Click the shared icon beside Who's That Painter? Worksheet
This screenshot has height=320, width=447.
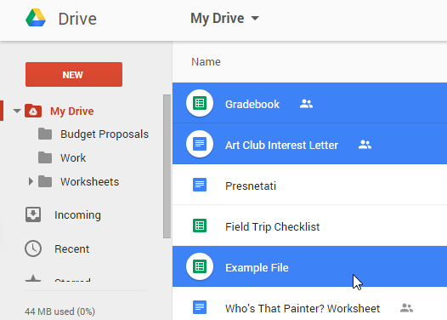406,308
